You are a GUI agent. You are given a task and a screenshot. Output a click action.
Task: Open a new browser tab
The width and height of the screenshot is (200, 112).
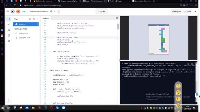[157, 1]
